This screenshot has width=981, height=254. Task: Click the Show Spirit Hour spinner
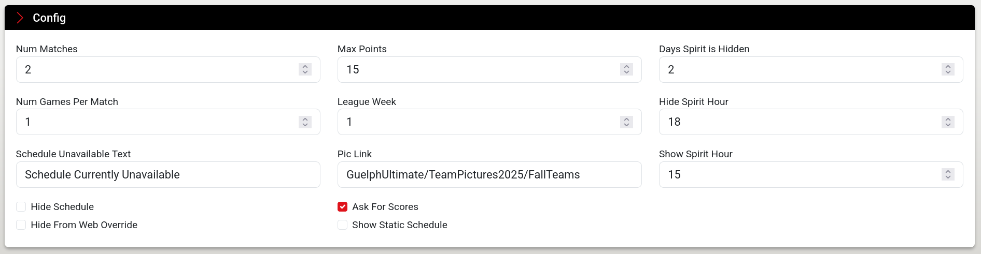tap(948, 175)
